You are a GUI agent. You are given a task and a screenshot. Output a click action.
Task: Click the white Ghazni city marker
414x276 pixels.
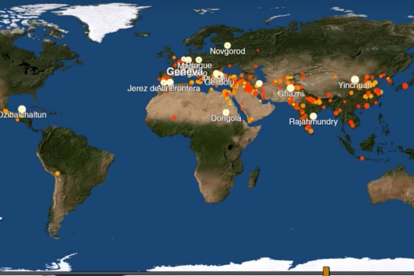(291, 88)
